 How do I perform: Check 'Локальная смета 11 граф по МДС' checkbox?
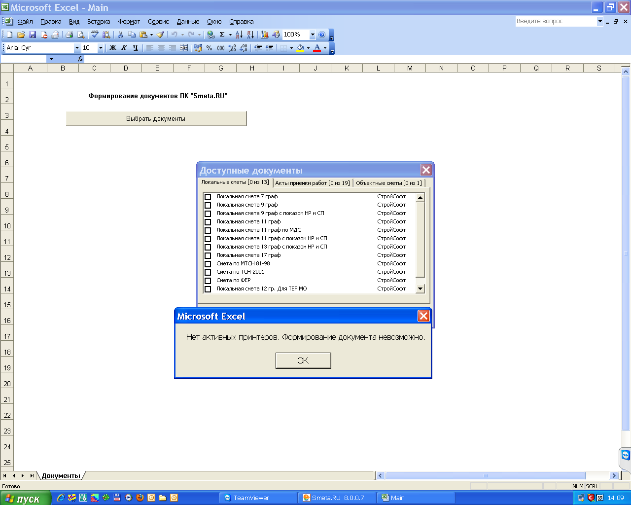[208, 230]
